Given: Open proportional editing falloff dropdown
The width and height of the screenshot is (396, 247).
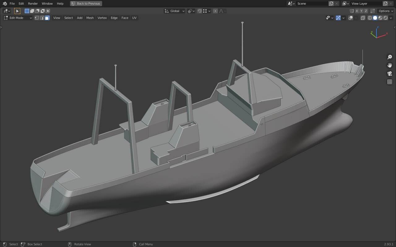Looking at the screenshot, I should (x=222, y=11).
